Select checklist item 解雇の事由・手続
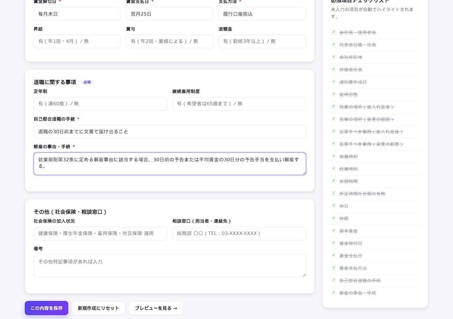This screenshot has width=453, height=319. tap(375, 293)
